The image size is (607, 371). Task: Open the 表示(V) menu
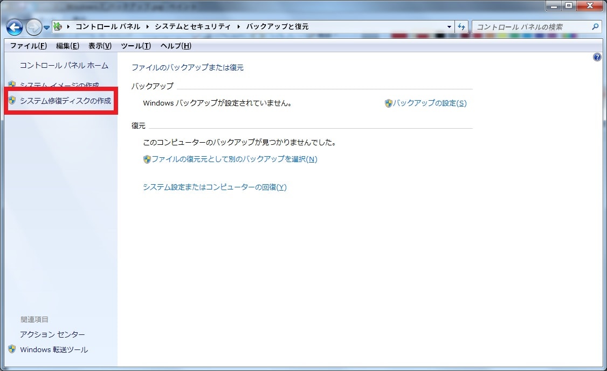[x=100, y=46]
